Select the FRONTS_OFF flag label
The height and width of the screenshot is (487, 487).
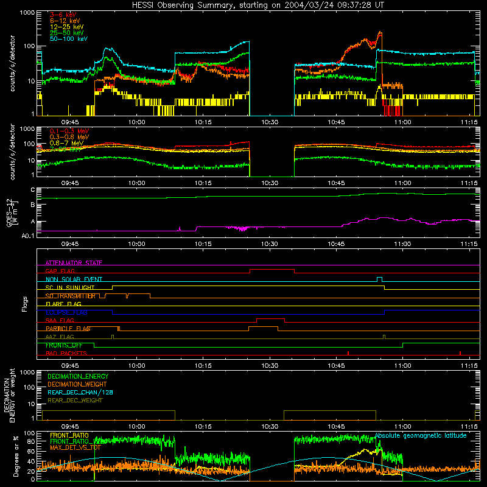point(64,345)
